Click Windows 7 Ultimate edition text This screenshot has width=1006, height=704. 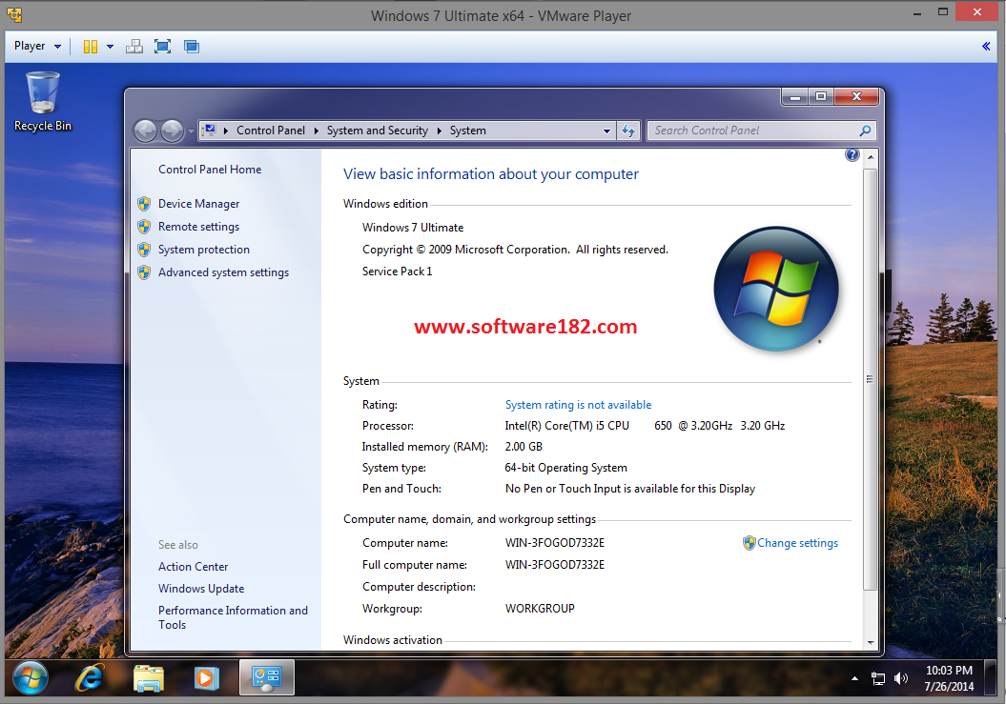tap(413, 228)
